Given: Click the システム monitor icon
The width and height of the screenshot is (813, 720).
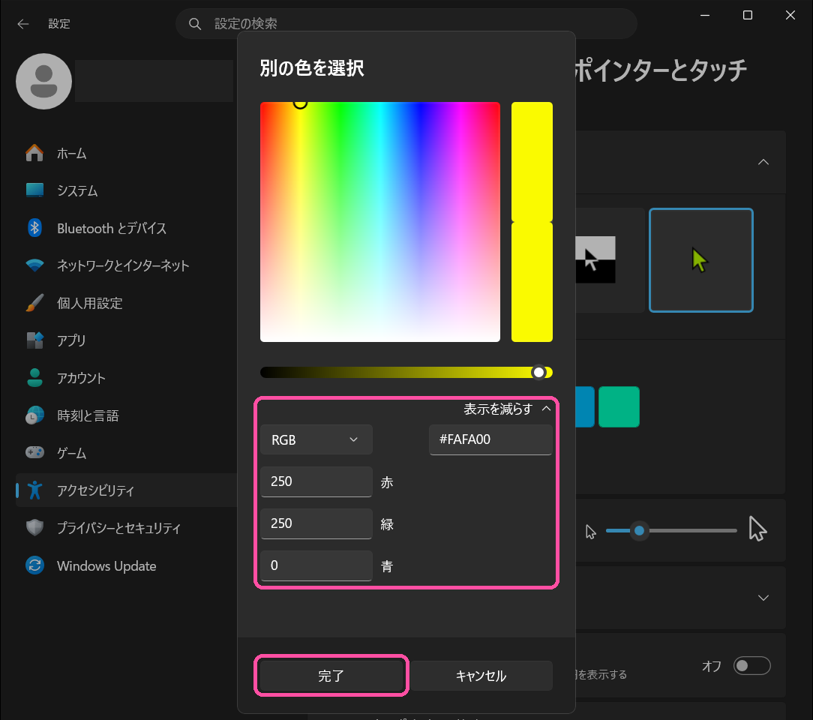Looking at the screenshot, I should coord(34,190).
